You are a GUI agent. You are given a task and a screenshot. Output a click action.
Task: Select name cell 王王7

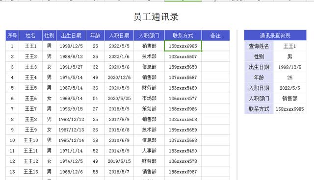coord(30,109)
